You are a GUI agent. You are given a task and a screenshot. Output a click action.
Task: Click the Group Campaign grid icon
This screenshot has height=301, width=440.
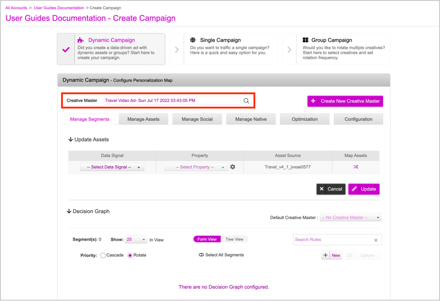(x=305, y=40)
